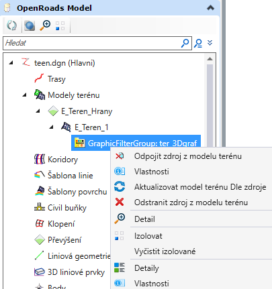Expand the double-chevron search options

[x=210, y=43]
